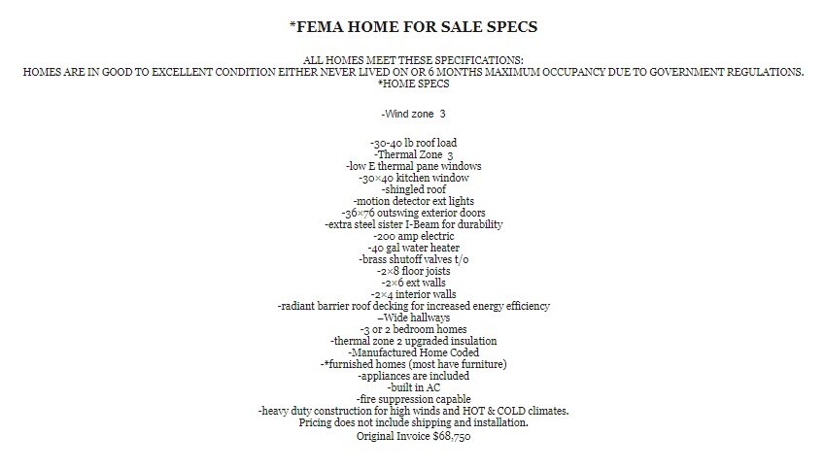The image size is (825, 469).
Task: Click the 3 or 2 bedroom homes line
Action: 414,329
